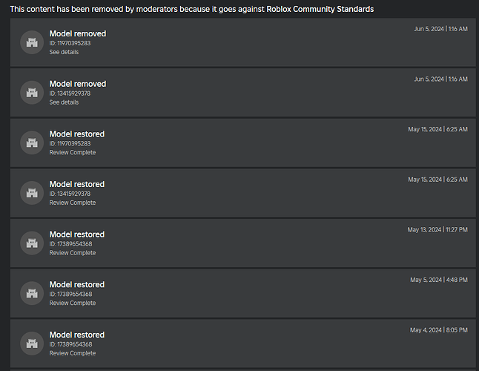
Task: Open See details for model 13415929378
Action: [64, 102]
